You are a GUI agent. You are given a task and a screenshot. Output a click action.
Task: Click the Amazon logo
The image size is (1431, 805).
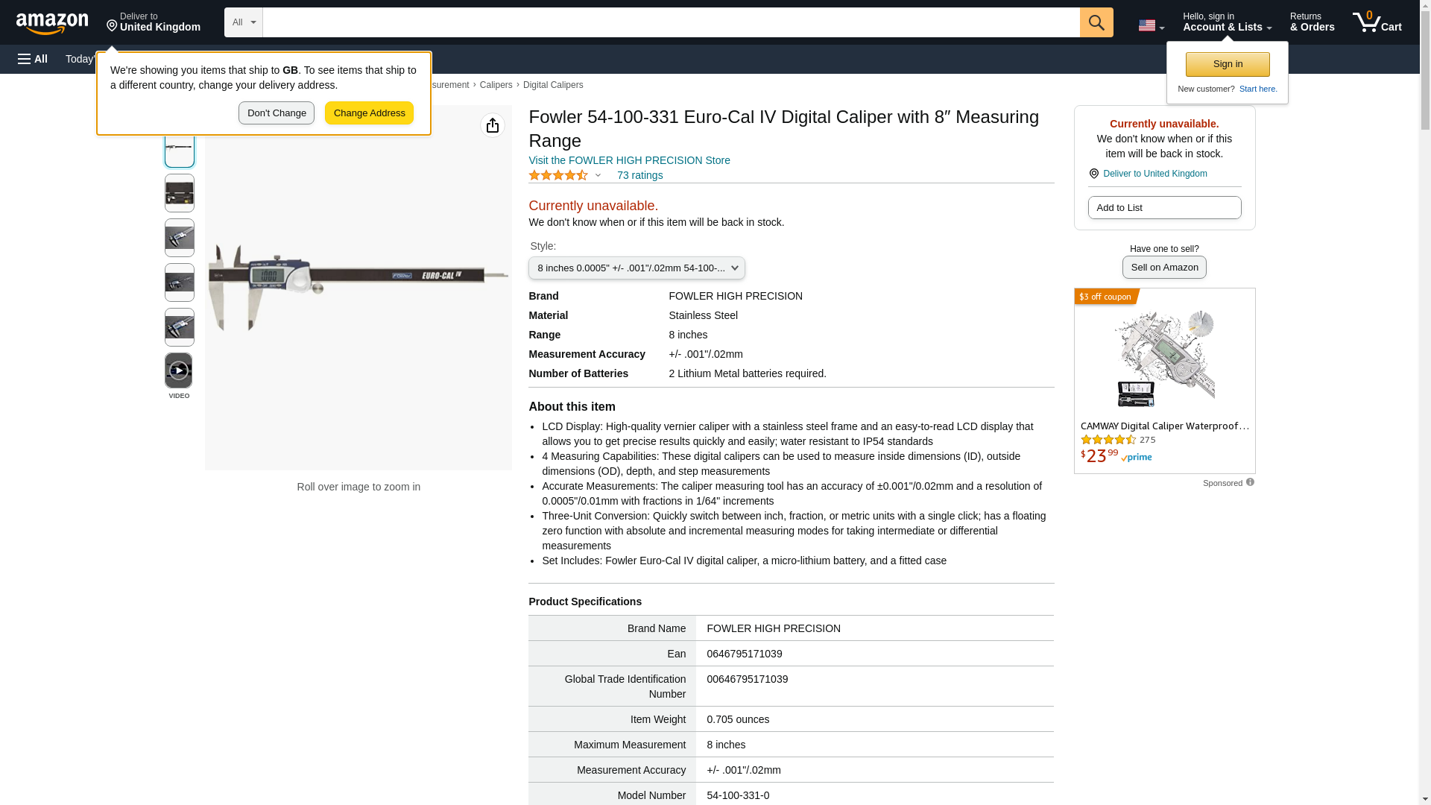tap(52, 23)
